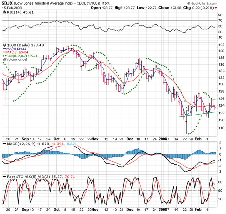
Task: Click the blue 0.321 MACD histogram value
Action: 72,144
